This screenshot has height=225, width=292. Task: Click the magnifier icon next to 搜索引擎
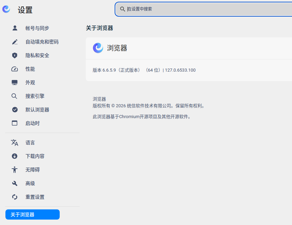(14, 96)
